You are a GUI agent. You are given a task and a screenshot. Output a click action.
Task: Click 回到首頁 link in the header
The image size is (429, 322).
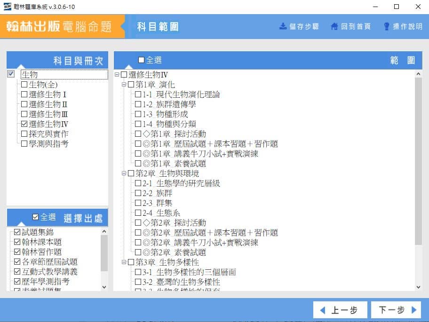(x=356, y=26)
